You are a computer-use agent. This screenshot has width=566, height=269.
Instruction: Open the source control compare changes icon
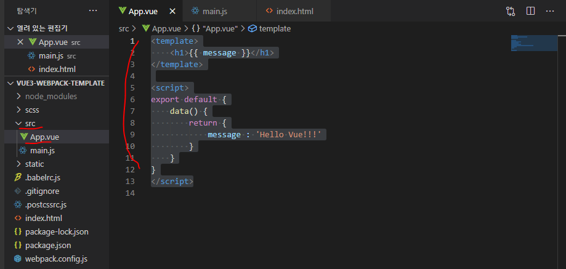(x=511, y=11)
